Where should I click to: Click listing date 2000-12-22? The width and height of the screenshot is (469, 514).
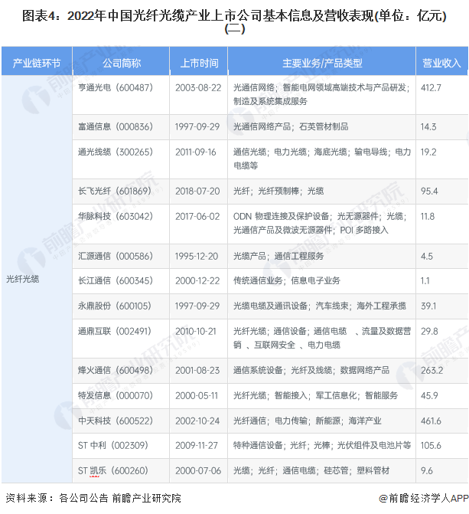pyautogui.click(x=197, y=280)
